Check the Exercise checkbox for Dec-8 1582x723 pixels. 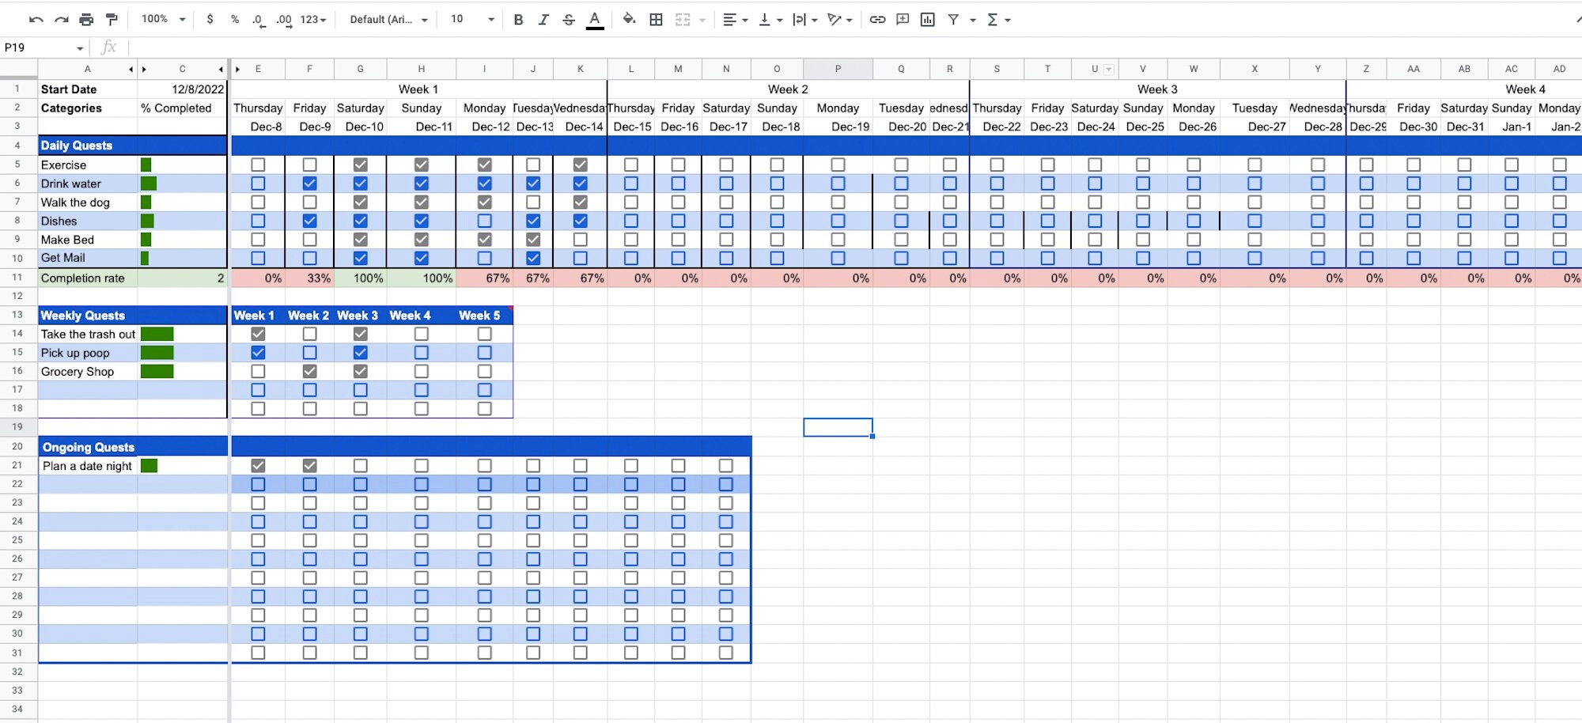(257, 165)
